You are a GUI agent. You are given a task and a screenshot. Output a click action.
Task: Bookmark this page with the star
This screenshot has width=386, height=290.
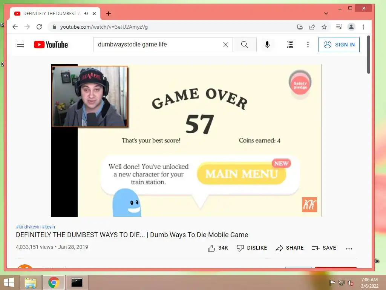(324, 27)
